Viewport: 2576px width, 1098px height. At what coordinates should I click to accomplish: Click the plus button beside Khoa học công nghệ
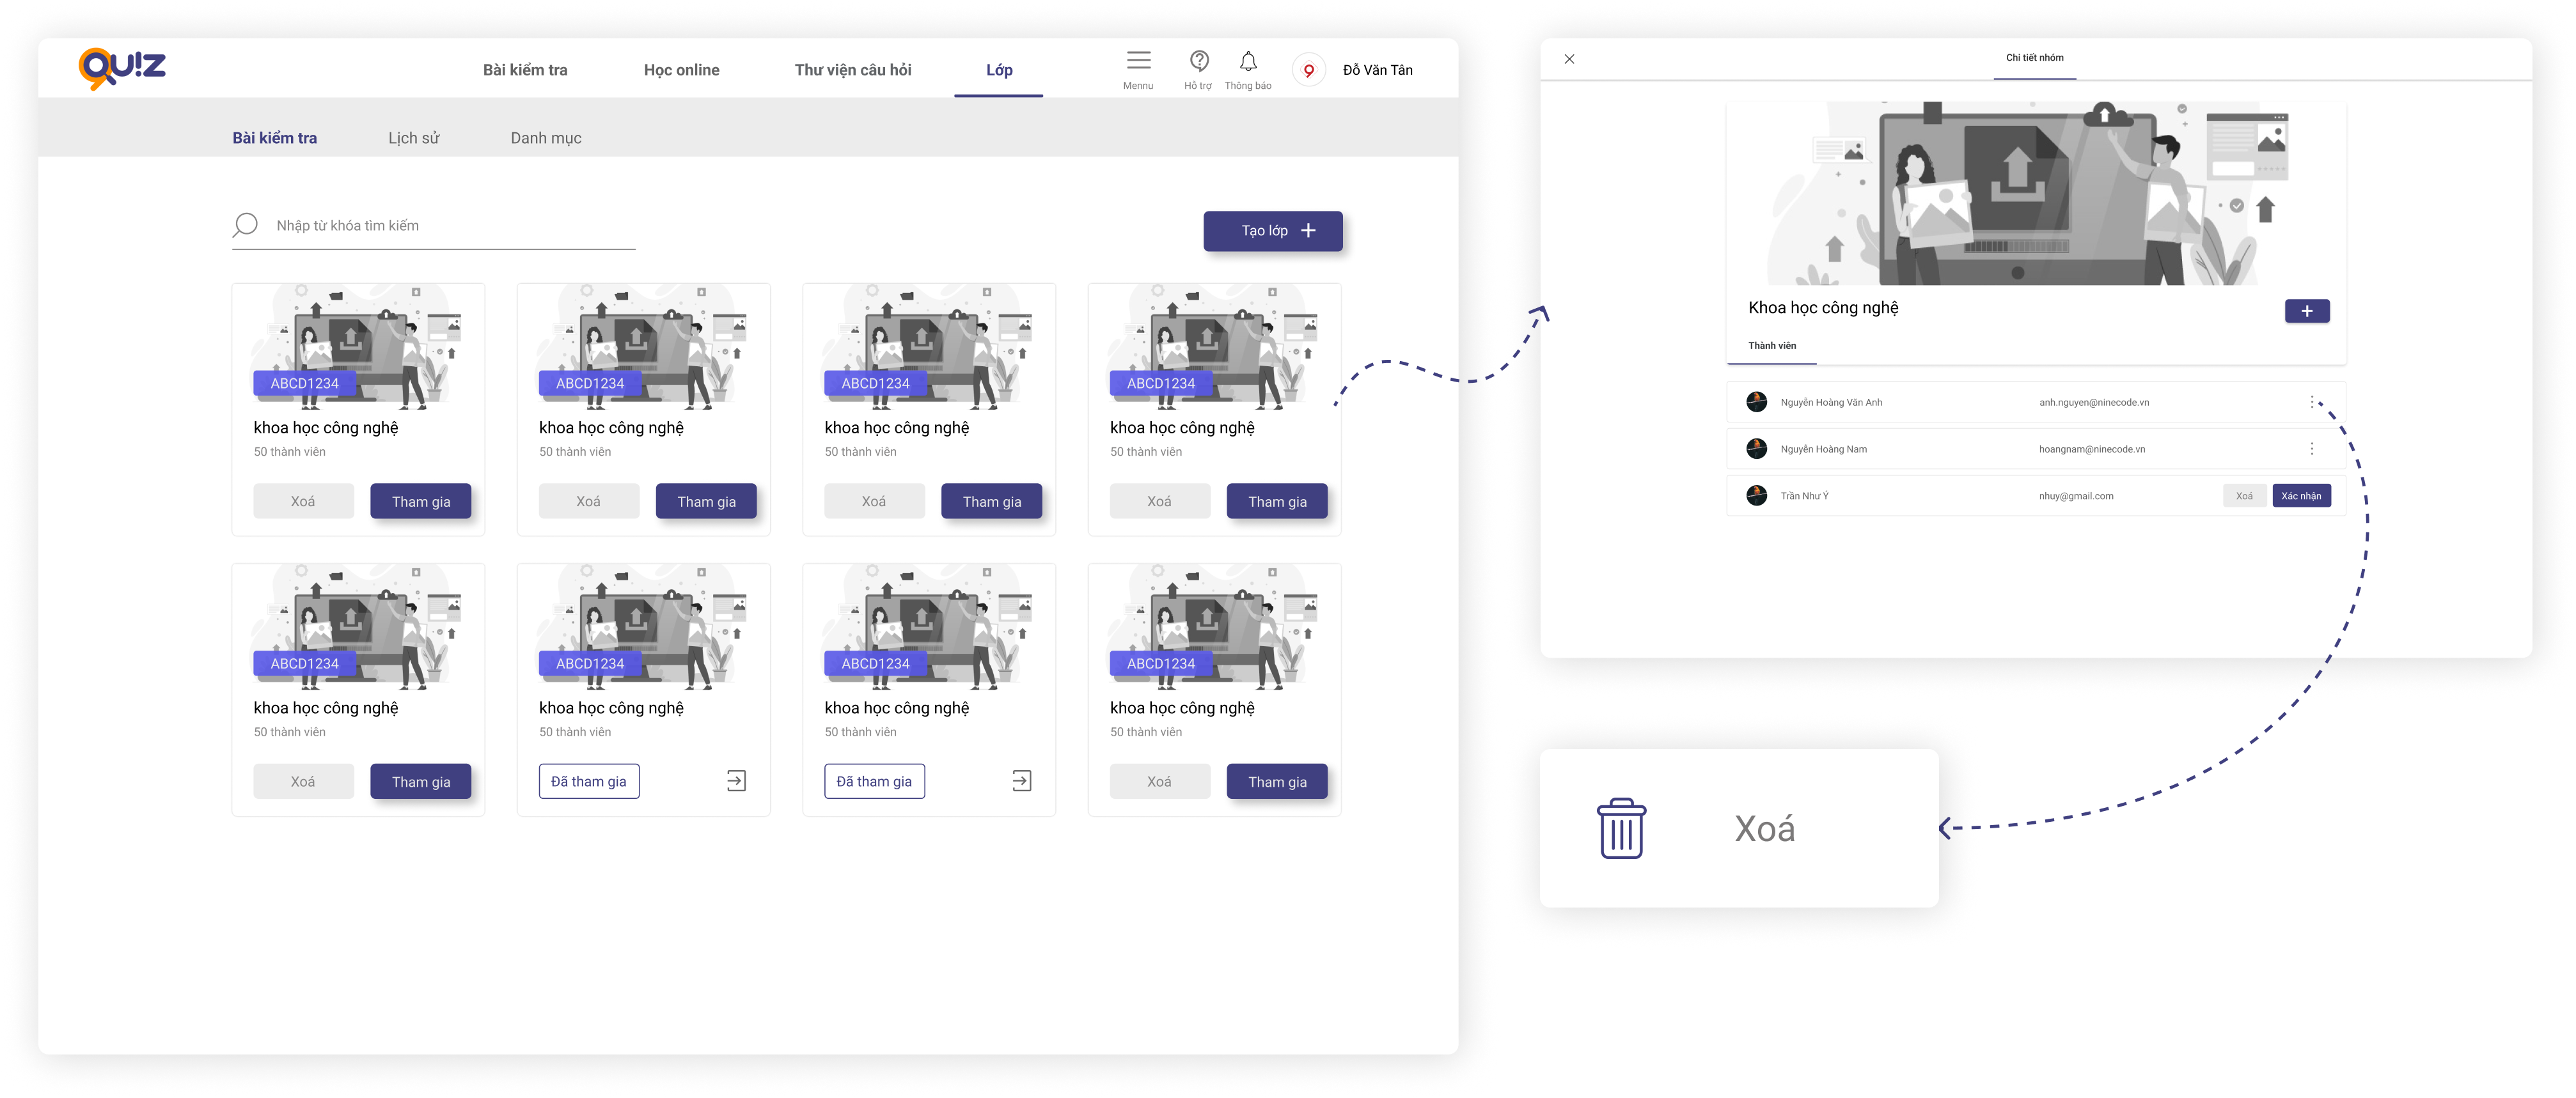[x=2306, y=311]
